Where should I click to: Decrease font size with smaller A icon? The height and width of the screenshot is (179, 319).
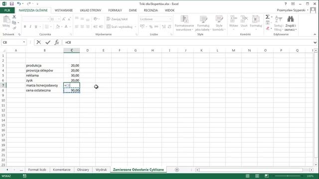(x=69, y=19)
